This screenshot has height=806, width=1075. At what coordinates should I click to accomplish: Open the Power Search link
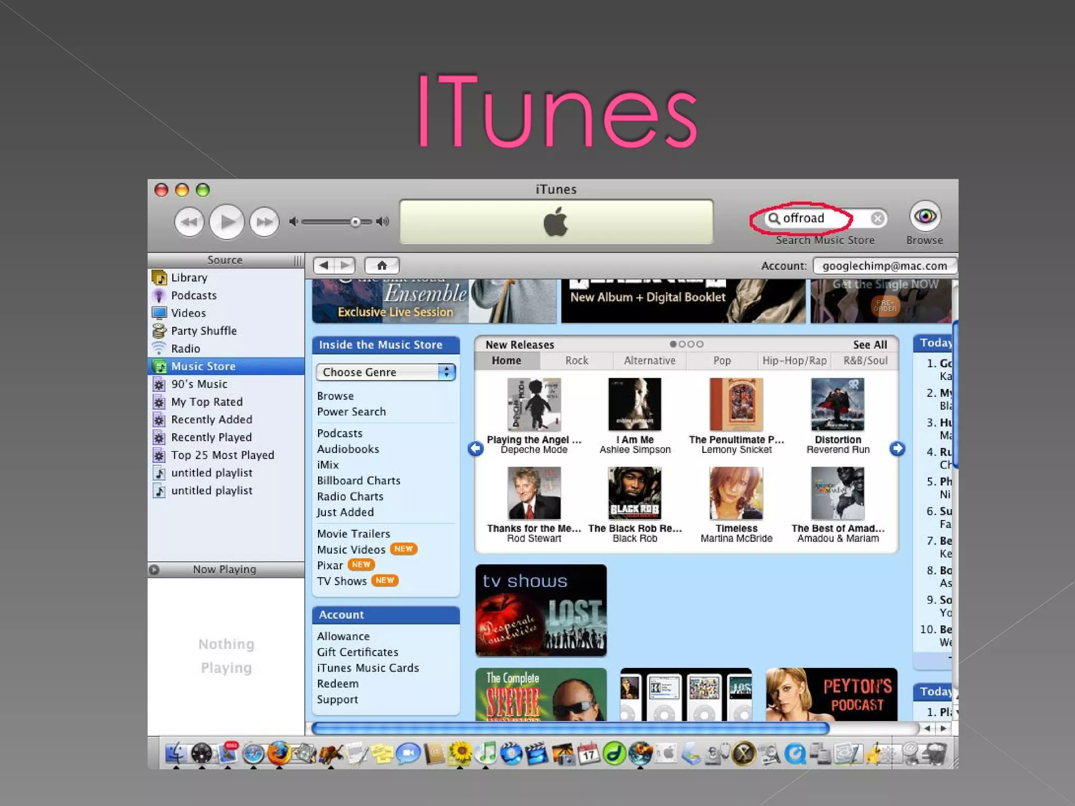click(x=351, y=412)
